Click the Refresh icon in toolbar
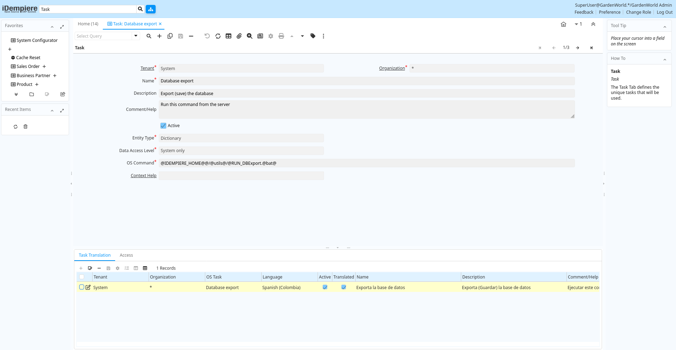Screen dimensions: 676x350 pyautogui.click(x=218, y=36)
